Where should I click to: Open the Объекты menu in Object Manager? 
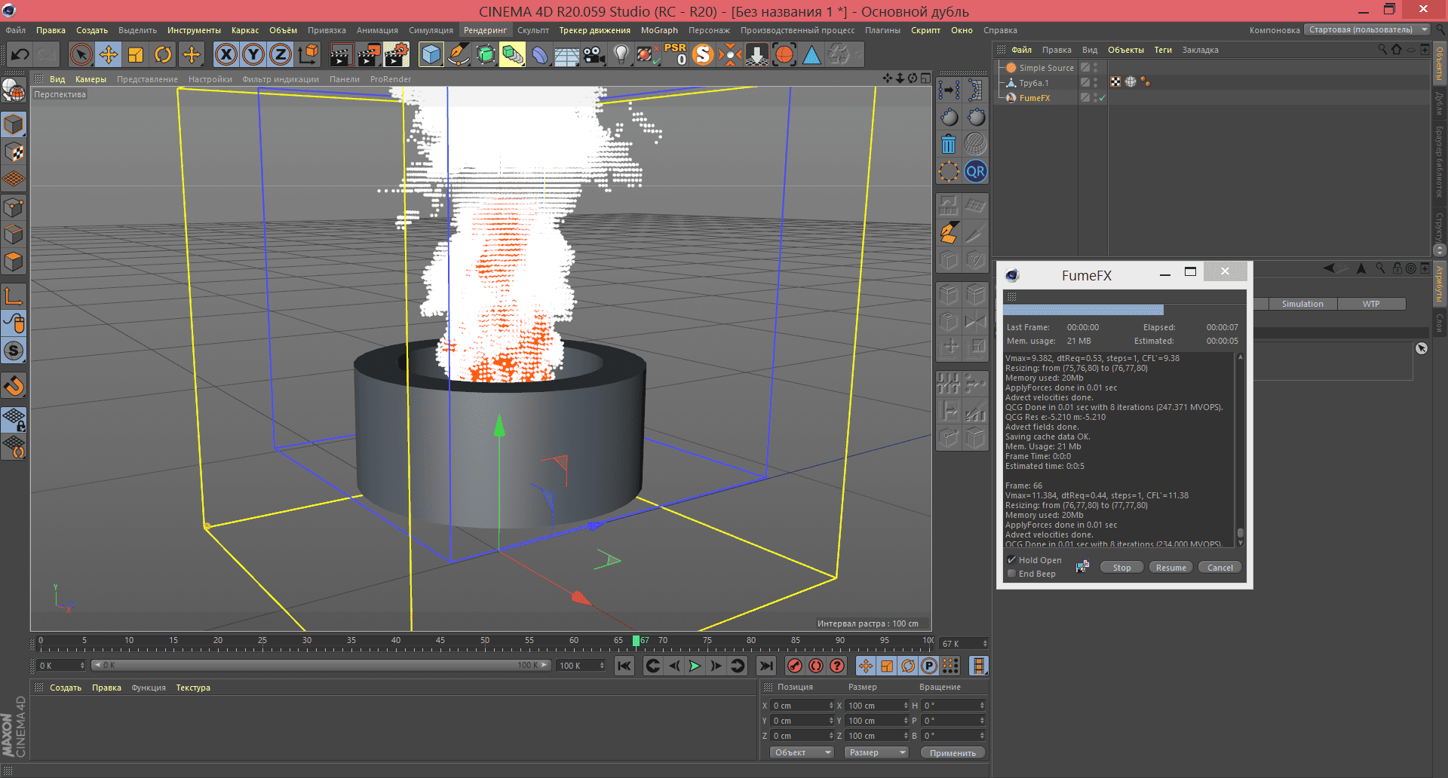click(1125, 50)
